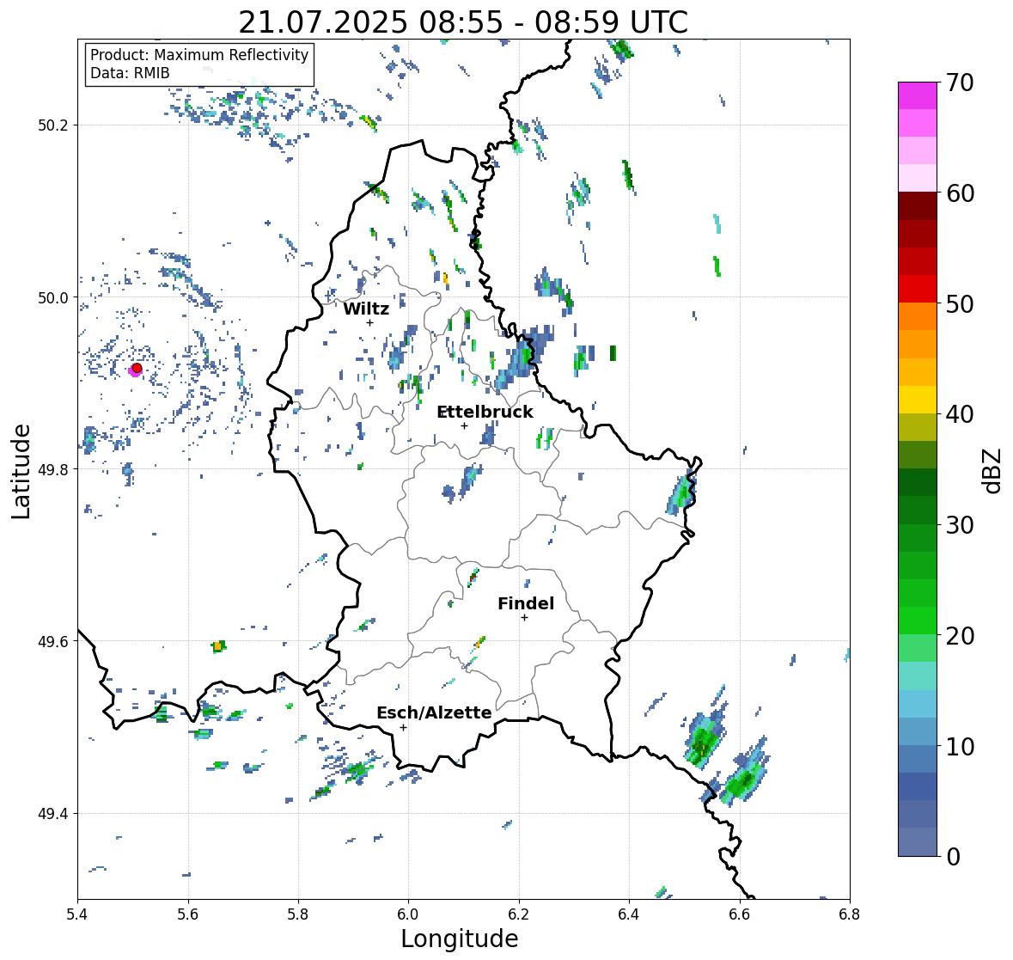Click the bright green 20 dBZ colorbar segment
The width and height of the screenshot is (1013, 960).
pos(918,621)
